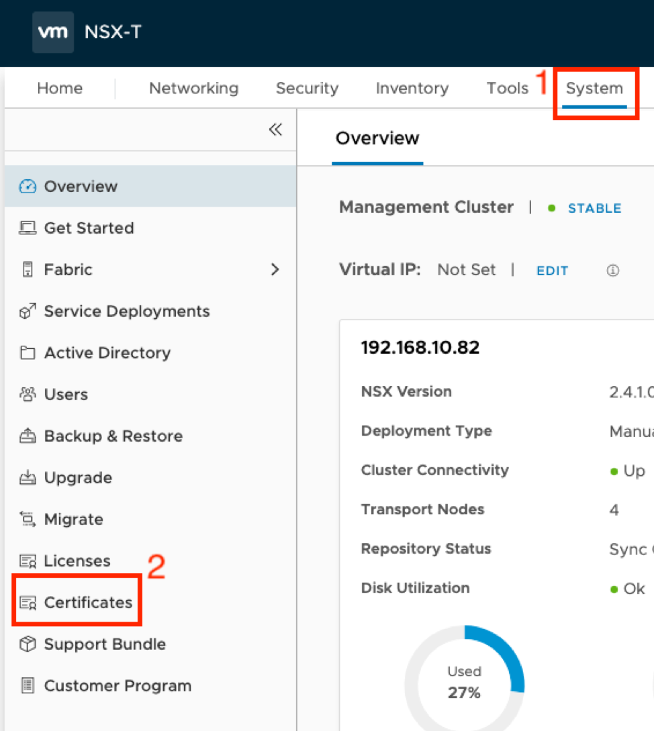
Task: Open the Inventory tab
Action: pyautogui.click(x=412, y=88)
